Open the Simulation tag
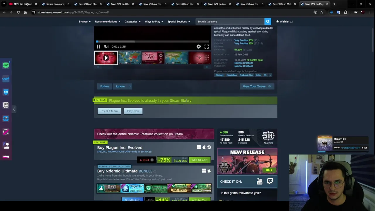 231,75
